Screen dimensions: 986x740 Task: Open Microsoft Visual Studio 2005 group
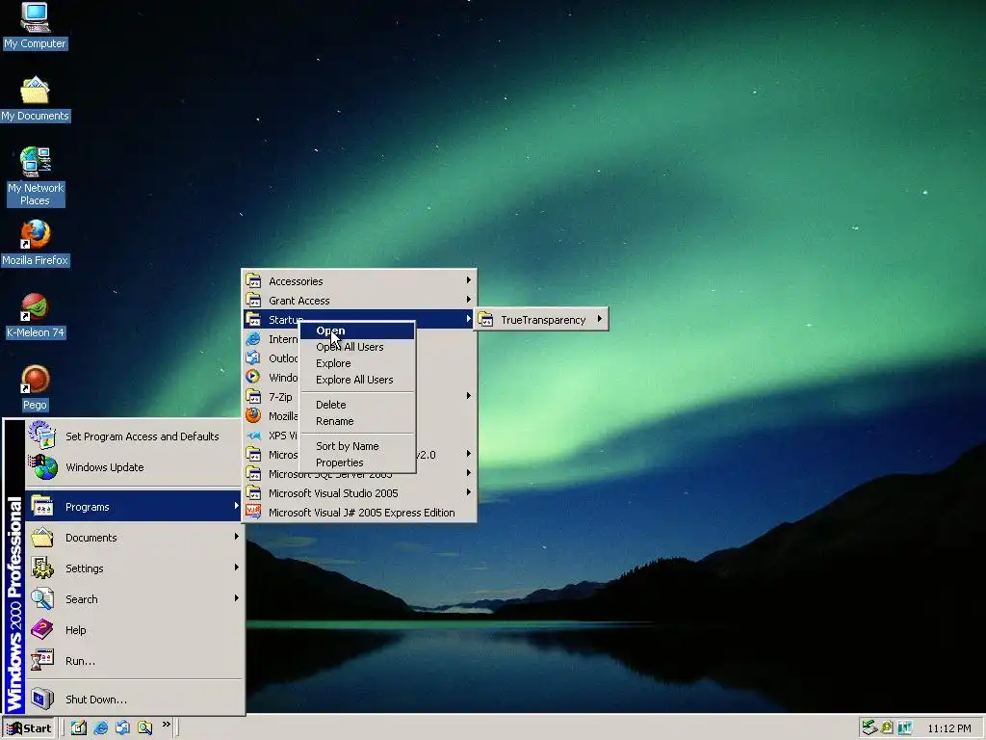(x=359, y=493)
